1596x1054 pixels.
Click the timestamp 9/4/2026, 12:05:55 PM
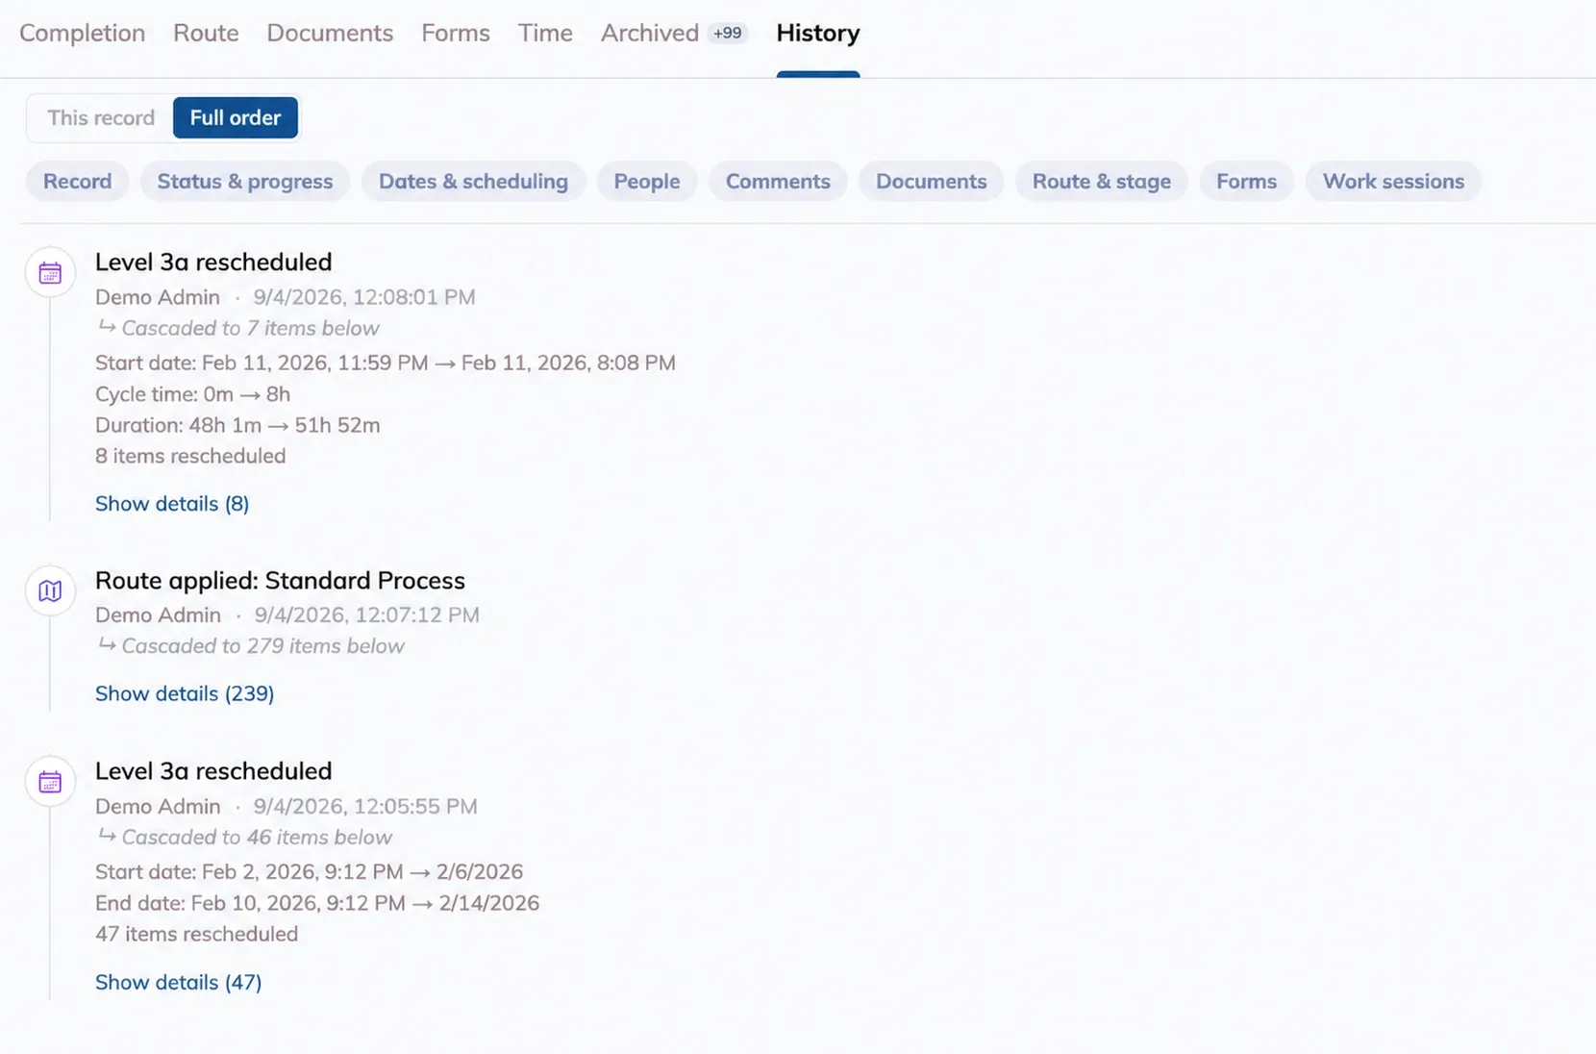[365, 806]
